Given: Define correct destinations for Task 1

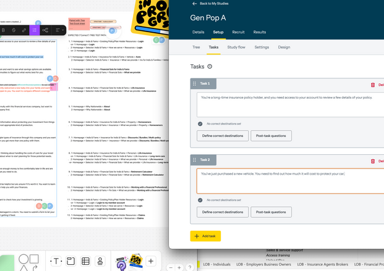Looking at the screenshot, I should 223,136.
